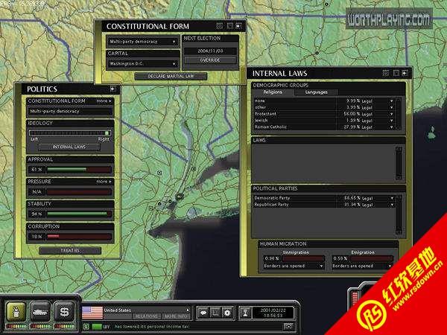Switch to the Religions tab
Screen dimensions: 447x335
tap(273, 92)
